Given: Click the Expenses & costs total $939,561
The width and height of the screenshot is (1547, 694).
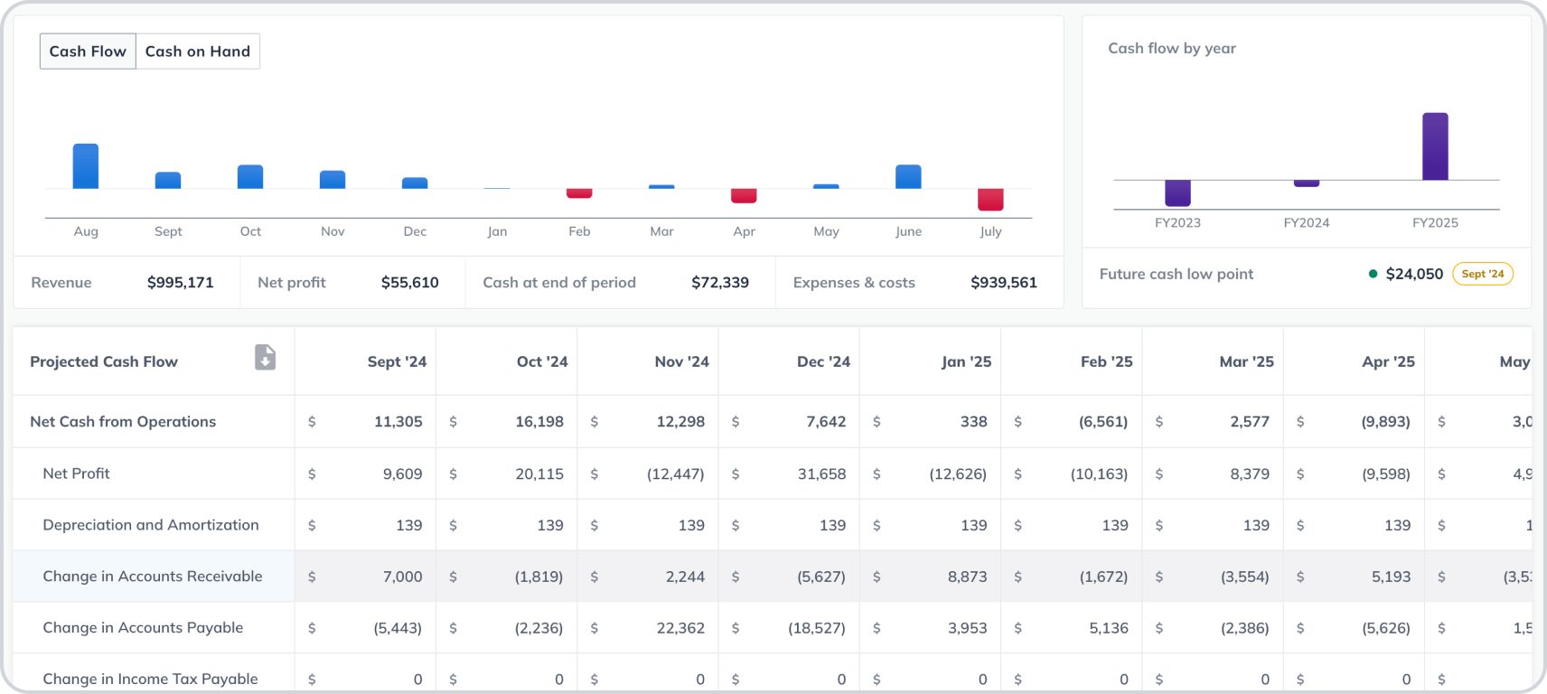Looking at the screenshot, I should pyautogui.click(x=1003, y=283).
